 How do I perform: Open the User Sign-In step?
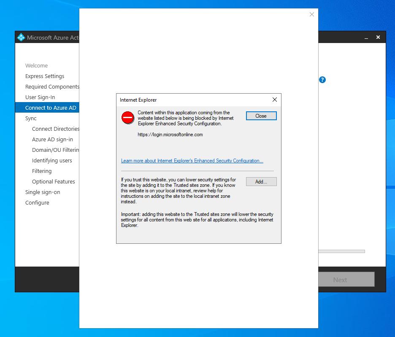(x=40, y=97)
